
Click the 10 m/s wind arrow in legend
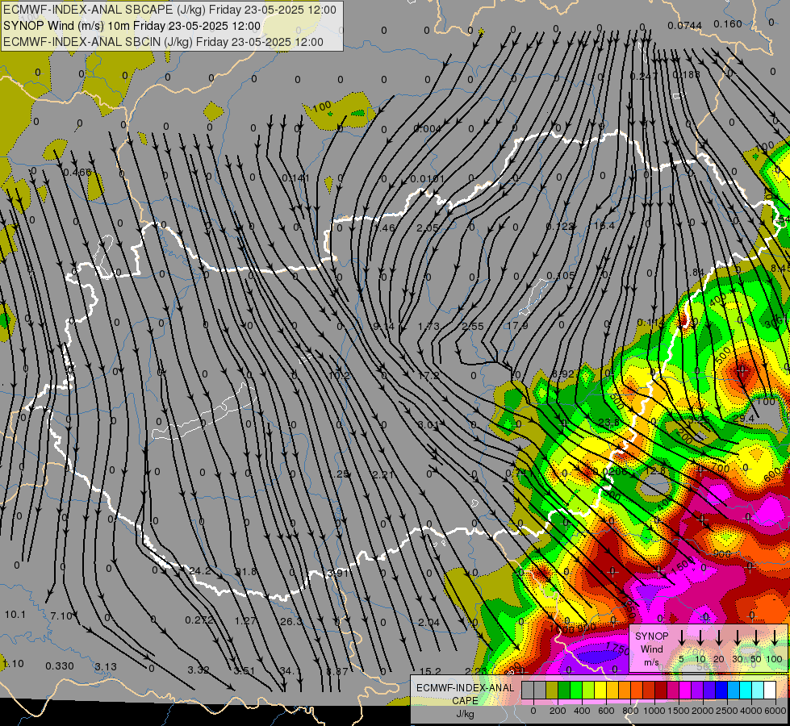point(700,636)
